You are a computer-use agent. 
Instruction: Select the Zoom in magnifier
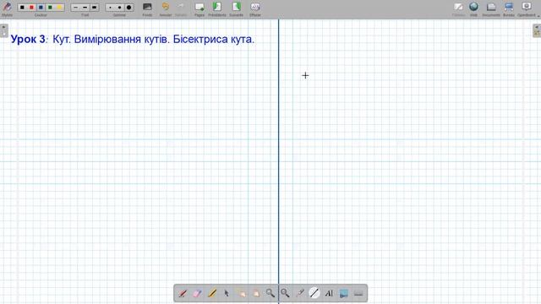[270, 293]
